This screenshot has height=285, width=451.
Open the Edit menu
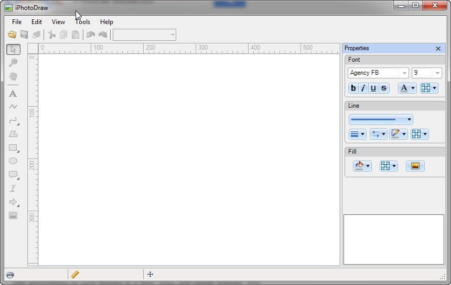(37, 22)
